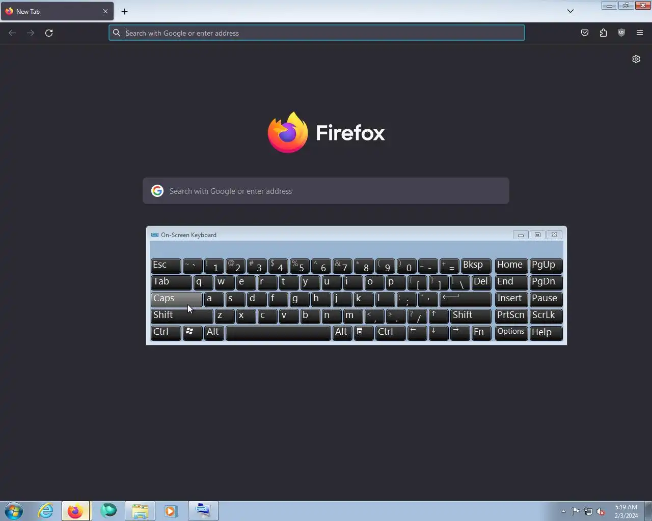Click the semicolon key
The width and height of the screenshot is (652, 521).
click(x=406, y=299)
